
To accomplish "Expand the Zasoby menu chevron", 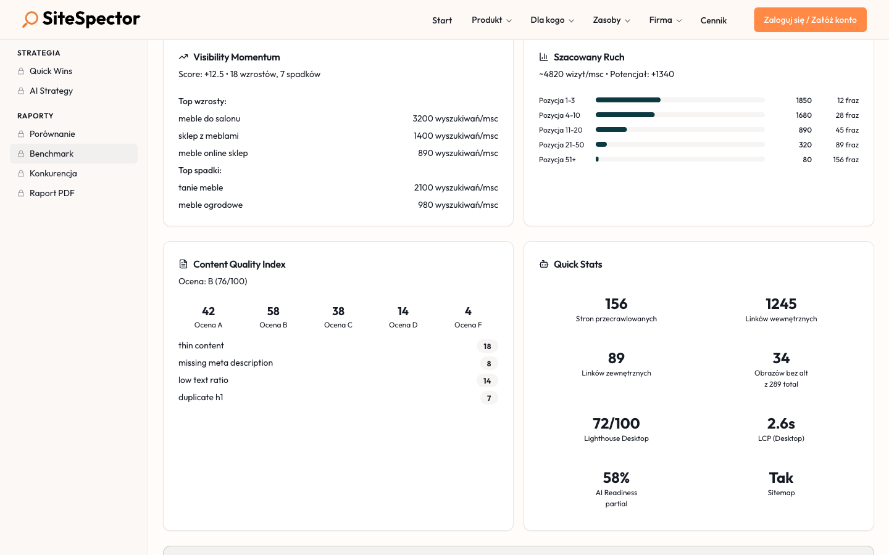I will pos(627,20).
